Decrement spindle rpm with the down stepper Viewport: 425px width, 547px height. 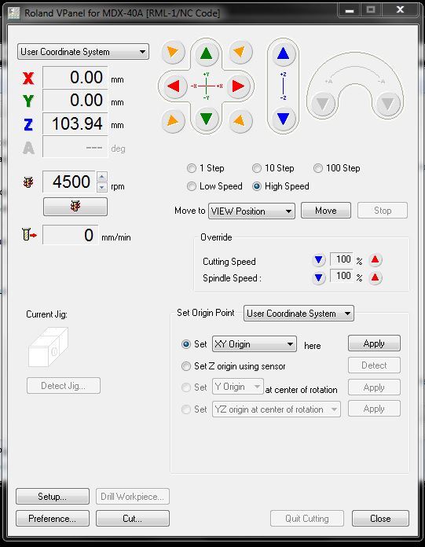click(x=101, y=187)
